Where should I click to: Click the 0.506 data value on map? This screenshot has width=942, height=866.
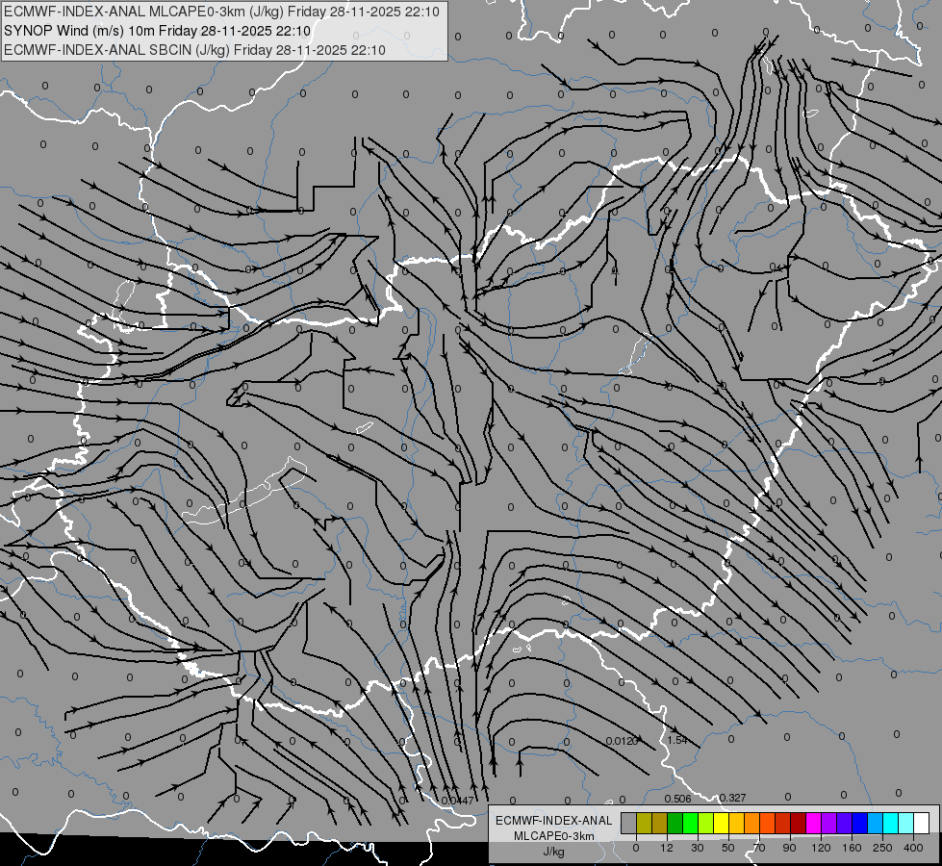point(677,799)
